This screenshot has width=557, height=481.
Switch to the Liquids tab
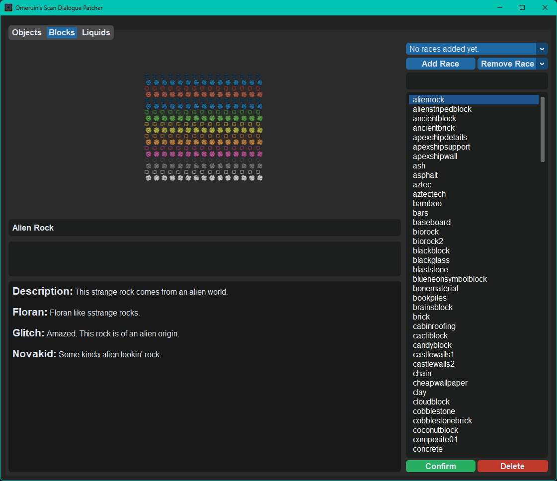[x=96, y=32]
